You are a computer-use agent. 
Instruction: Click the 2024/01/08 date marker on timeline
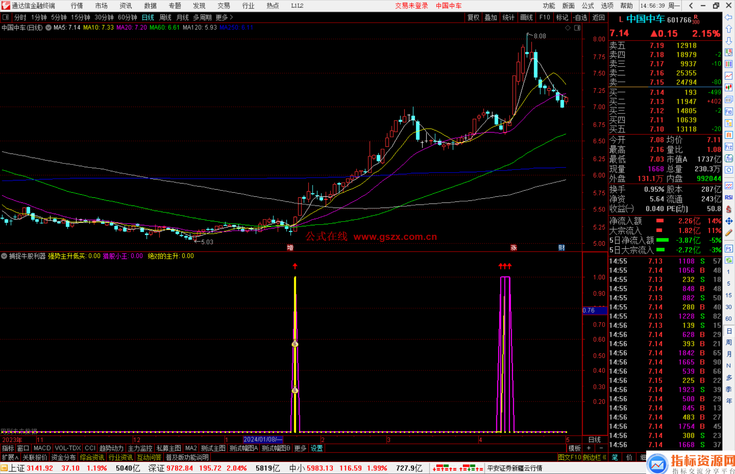point(263,439)
